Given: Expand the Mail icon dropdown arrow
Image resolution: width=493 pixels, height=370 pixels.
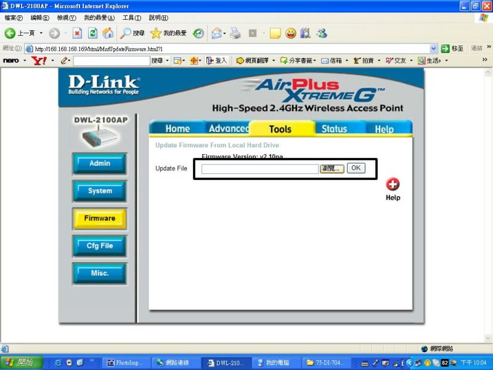Looking at the screenshot, I should [224, 33].
